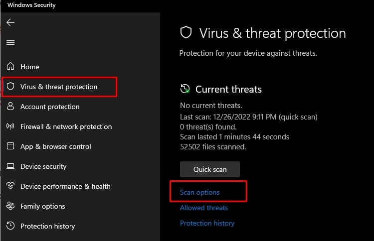The width and height of the screenshot is (374, 241).
Task: Click the Device performance heart icon
Action: [x=10, y=186]
